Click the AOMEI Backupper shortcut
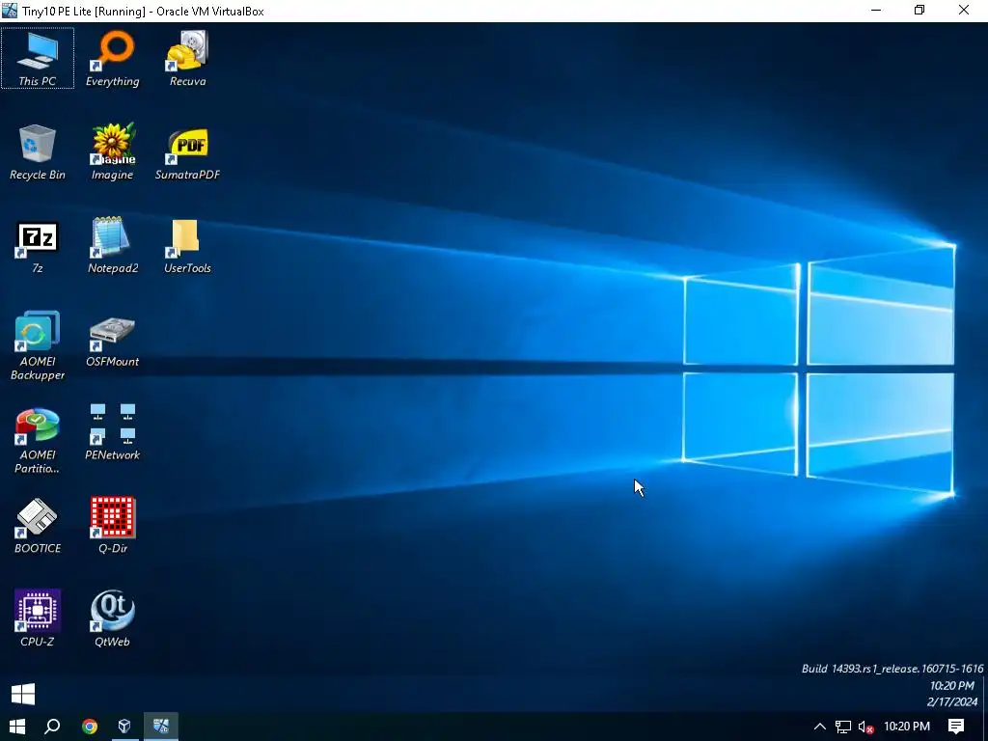This screenshot has height=741, width=988. click(38, 345)
